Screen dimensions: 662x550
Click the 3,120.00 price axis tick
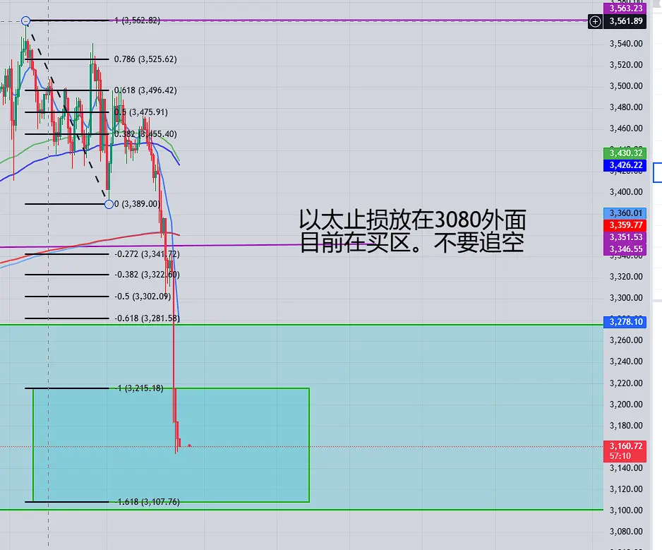(626, 489)
